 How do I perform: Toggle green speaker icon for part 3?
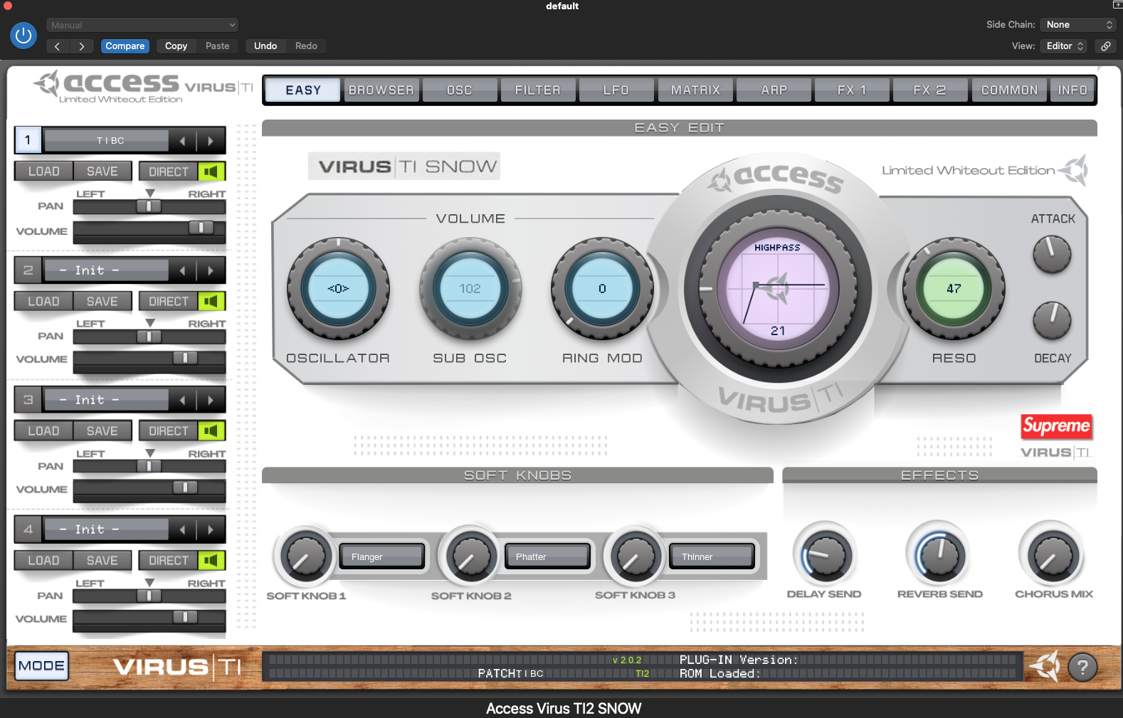(x=211, y=431)
